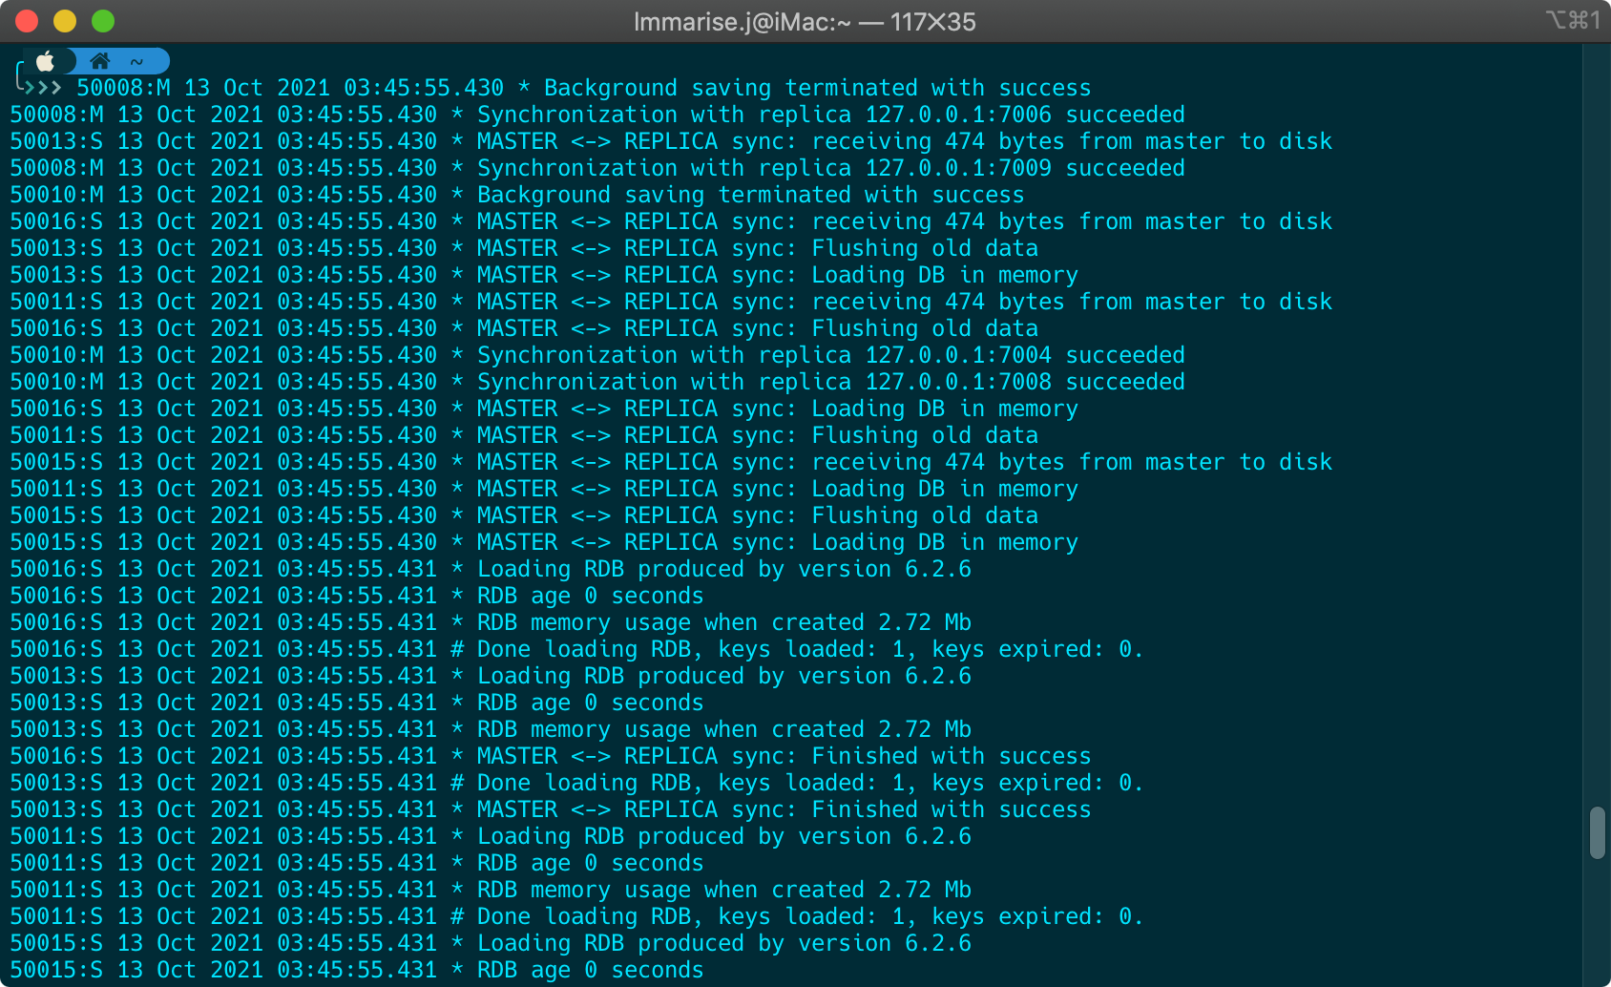Click the 50016:S Loading RDB version 6.2.6 line

pyautogui.click(x=491, y=569)
